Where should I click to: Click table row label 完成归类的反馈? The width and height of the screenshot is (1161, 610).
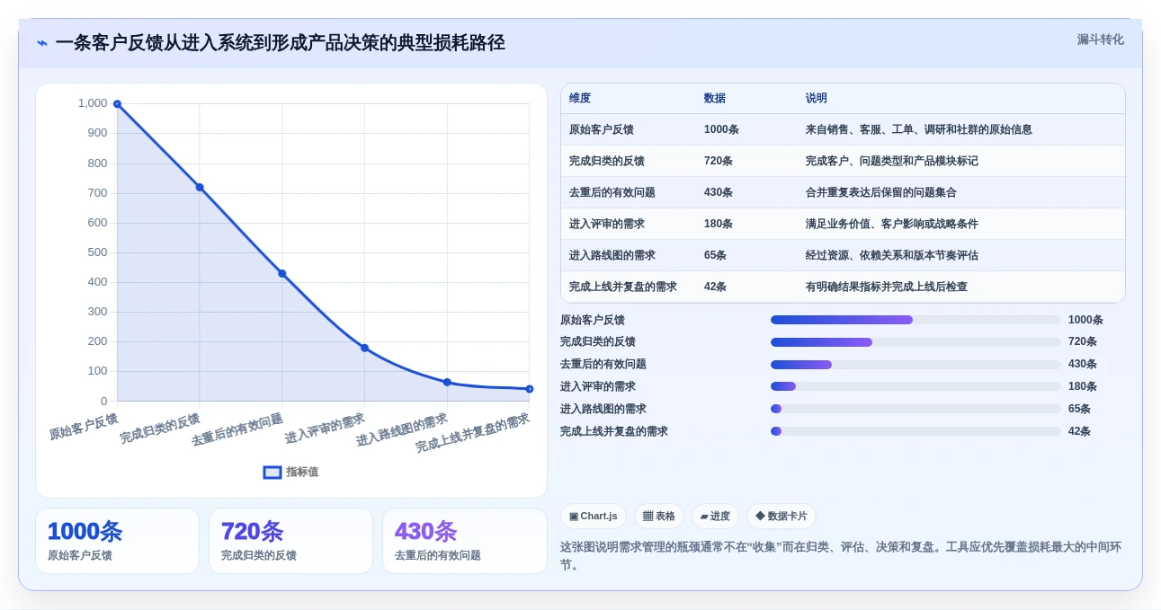tap(607, 161)
